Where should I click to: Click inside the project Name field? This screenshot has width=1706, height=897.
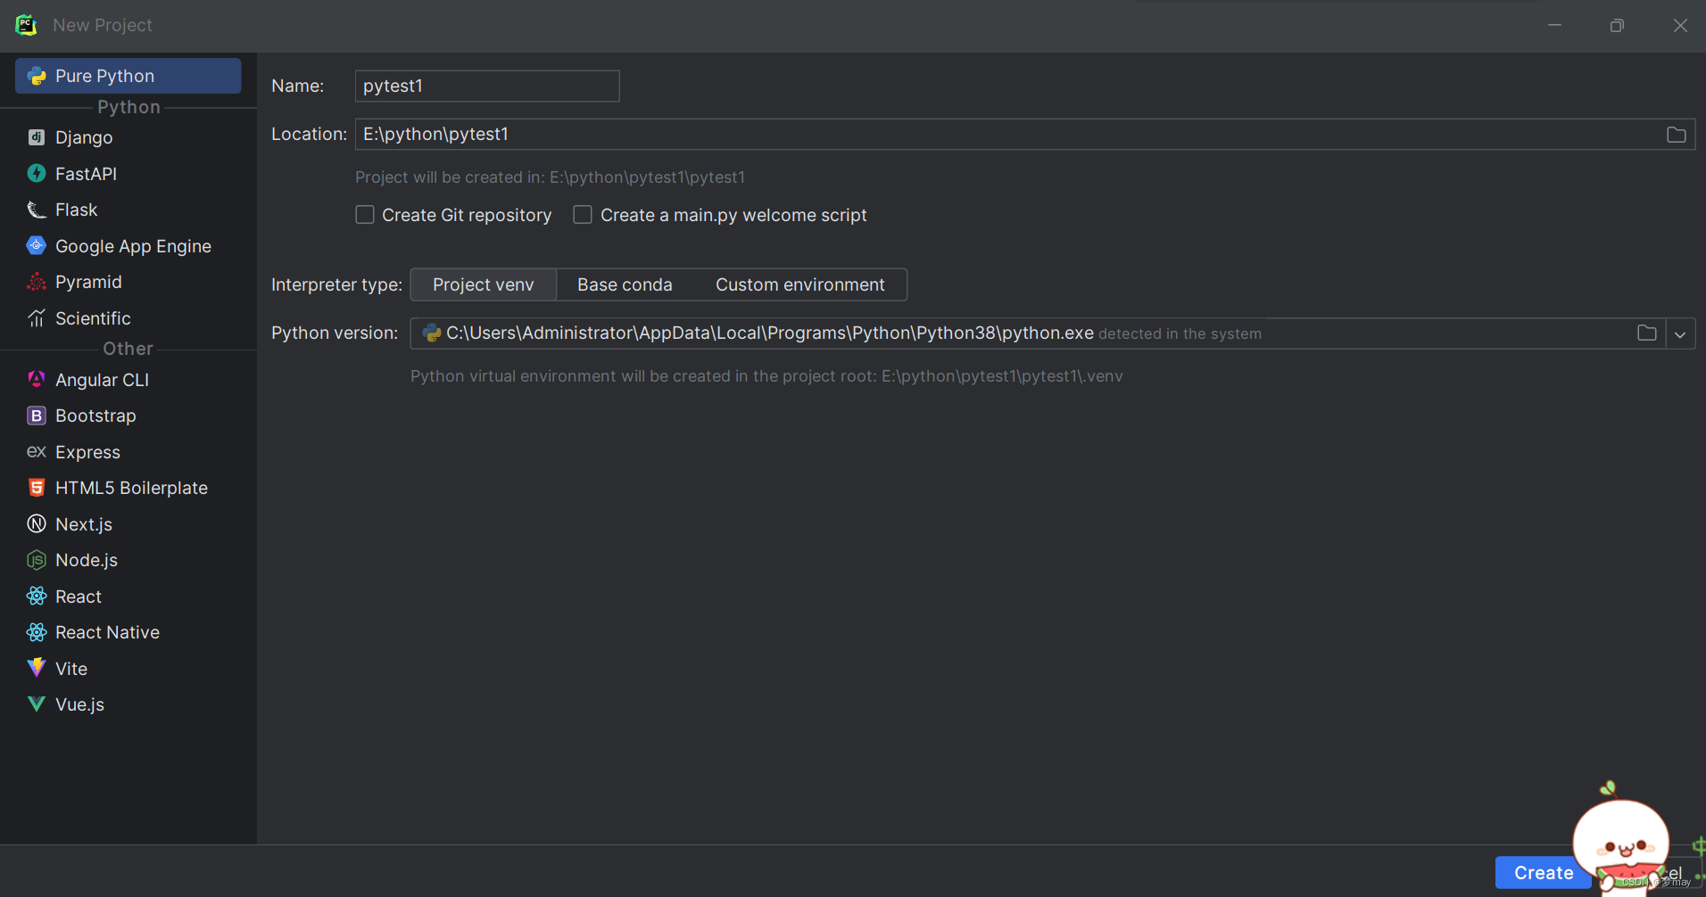coord(486,86)
